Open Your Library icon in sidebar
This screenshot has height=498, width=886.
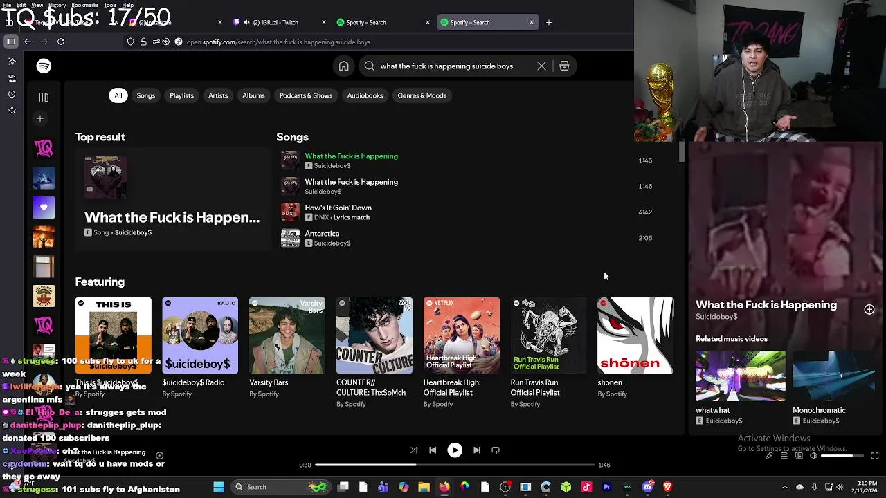click(x=44, y=98)
